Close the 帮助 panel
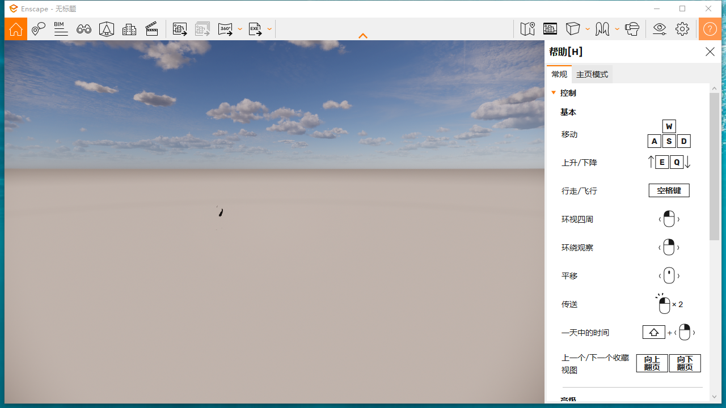Viewport: 726px width, 408px height. pyautogui.click(x=710, y=52)
